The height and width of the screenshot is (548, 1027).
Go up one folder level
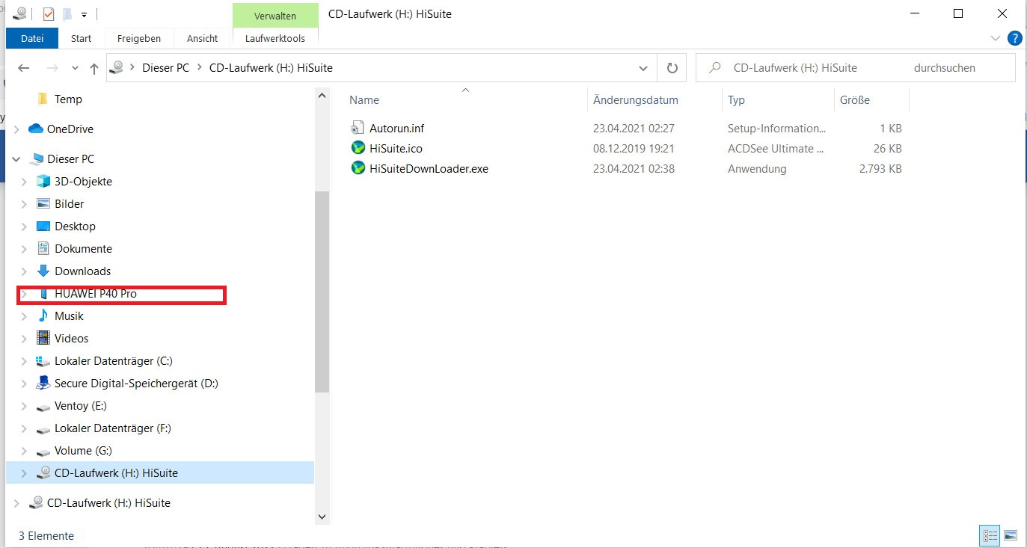point(93,68)
